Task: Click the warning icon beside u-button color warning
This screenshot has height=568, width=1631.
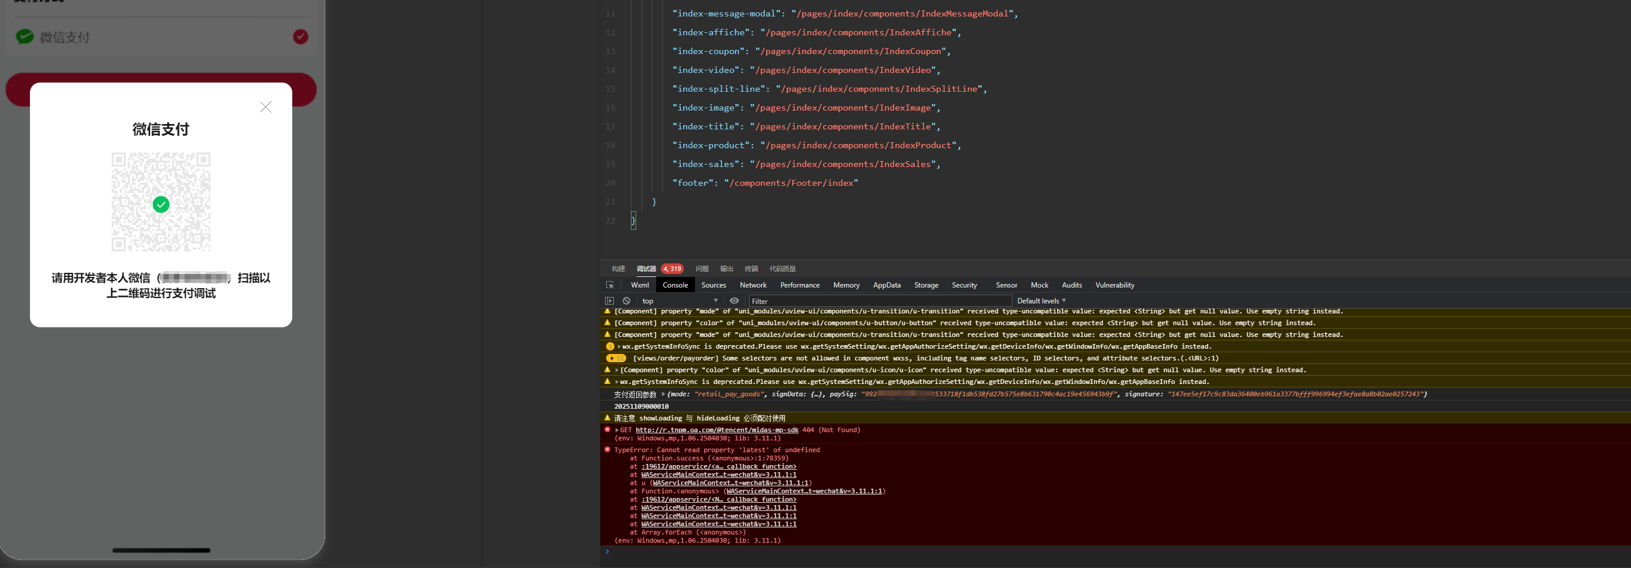Action: [607, 322]
